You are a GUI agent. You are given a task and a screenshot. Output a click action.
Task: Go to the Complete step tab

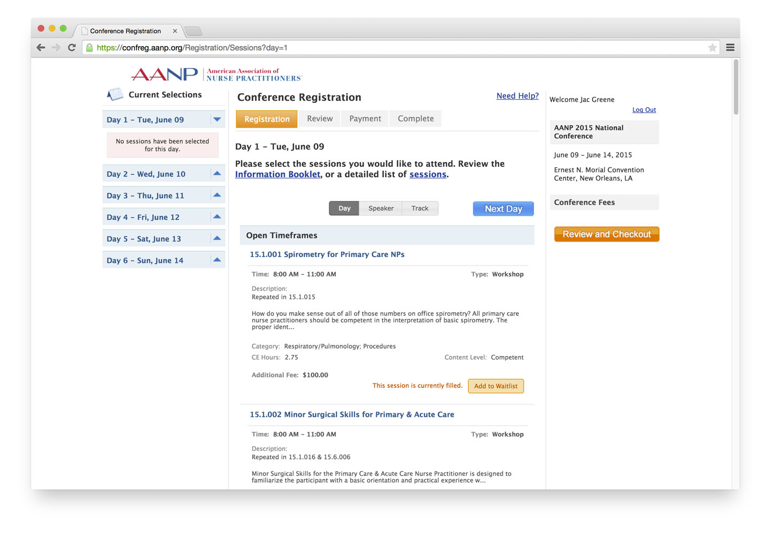(415, 118)
